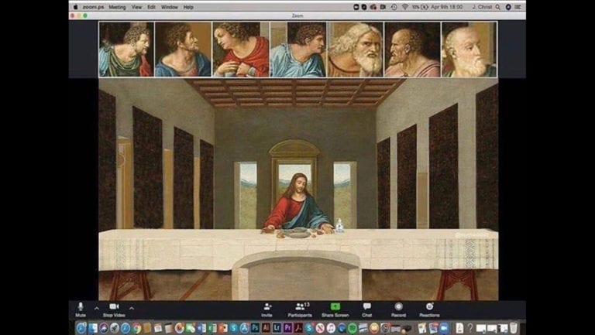
Task: Open the zoom.ps application menu
Action: point(93,7)
